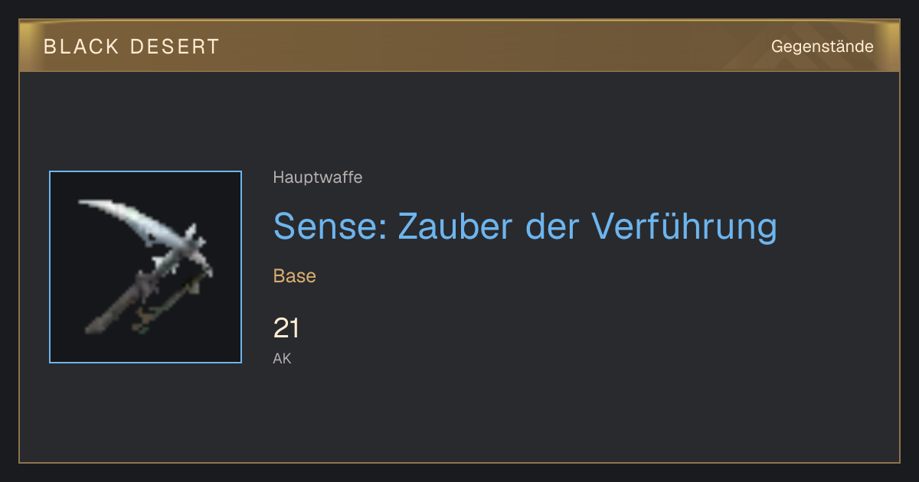Open the Gegenstände category link
This screenshot has height=482, width=919.
coord(822,47)
